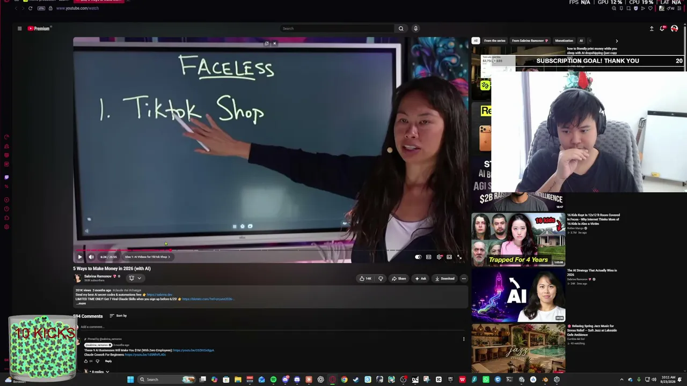Image resolution: width=687 pixels, height=386 pixels.
Task: Focus the YouTube search input box
Action: 338,28
